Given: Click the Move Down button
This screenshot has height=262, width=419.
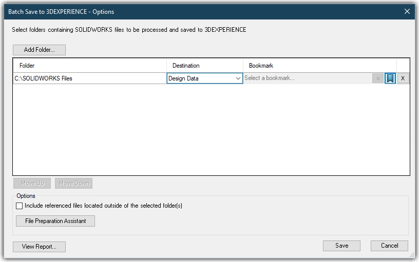Looking at the screenshot, I should click(73, 183).
